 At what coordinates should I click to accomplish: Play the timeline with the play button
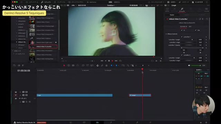coord(112,61)
